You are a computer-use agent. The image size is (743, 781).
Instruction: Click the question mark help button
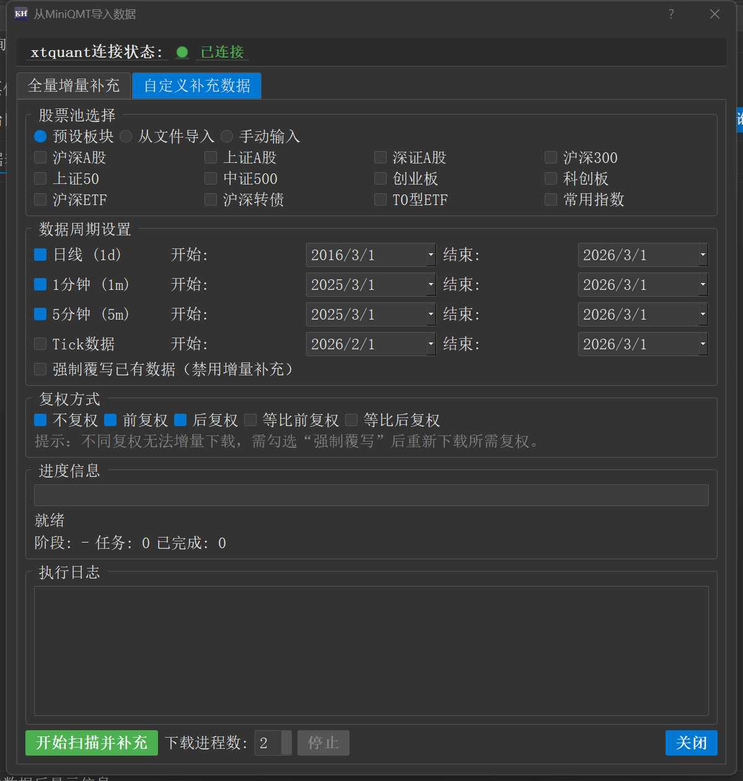point(671,14)
